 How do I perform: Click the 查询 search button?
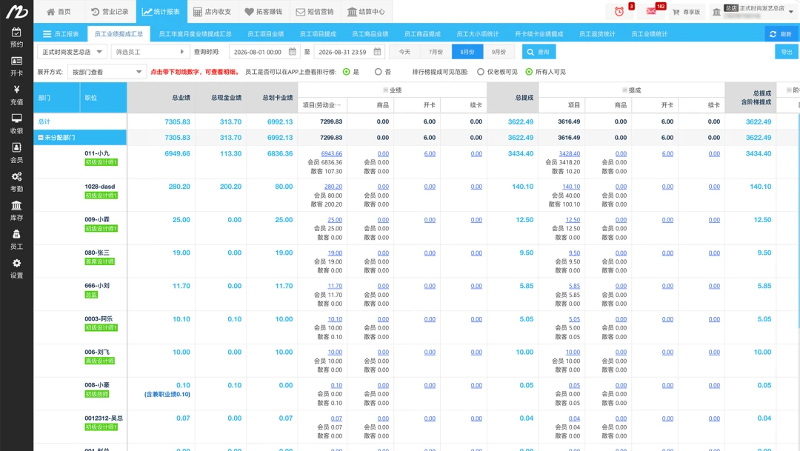coord(539,52)
